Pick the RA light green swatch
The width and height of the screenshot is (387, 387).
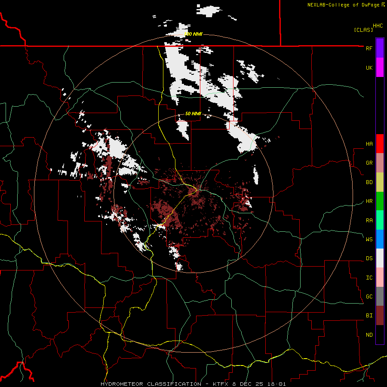point(380,220)
